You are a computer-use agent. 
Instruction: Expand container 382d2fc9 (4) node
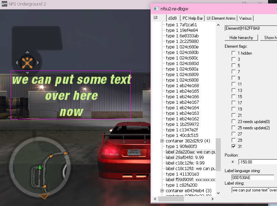[162, 141]
